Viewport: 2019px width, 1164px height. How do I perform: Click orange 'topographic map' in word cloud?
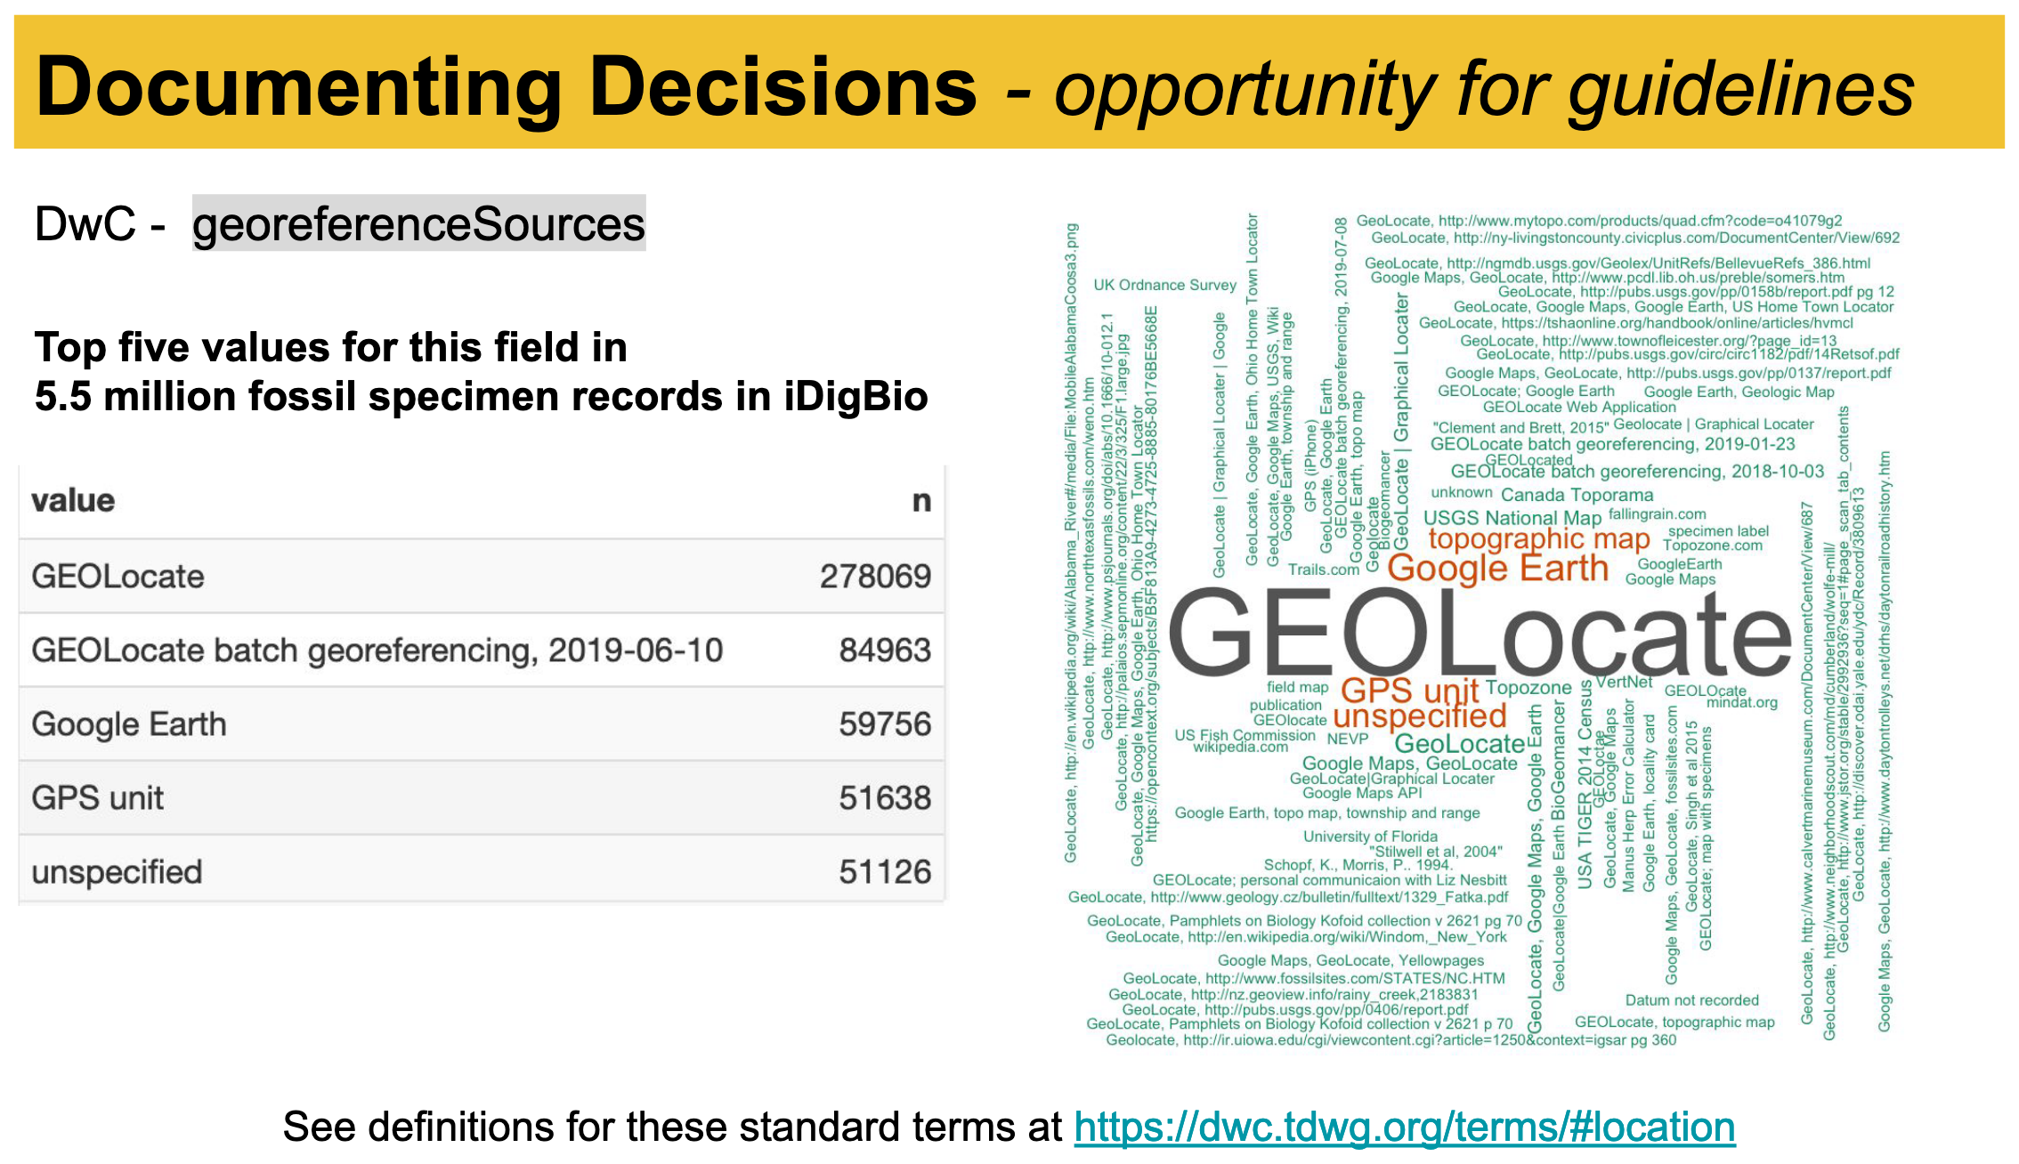point(1538,539)
